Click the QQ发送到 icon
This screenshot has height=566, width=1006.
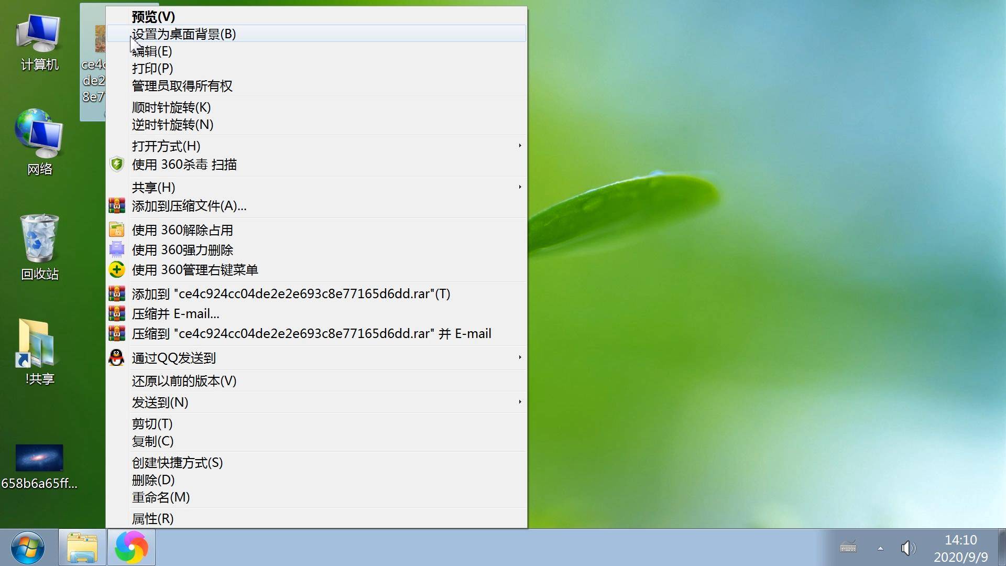coord(115,358)
